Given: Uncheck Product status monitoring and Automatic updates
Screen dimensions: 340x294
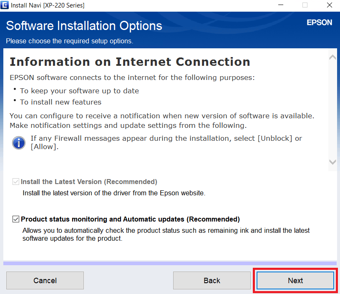Looking at the screenshot, I should click(x=16, y=219).
